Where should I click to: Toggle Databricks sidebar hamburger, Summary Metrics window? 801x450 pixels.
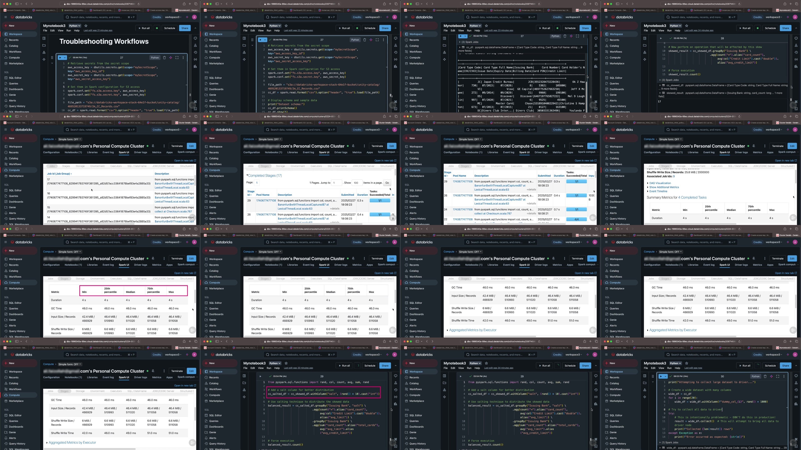pyautogui.click(x=606, y=129)
